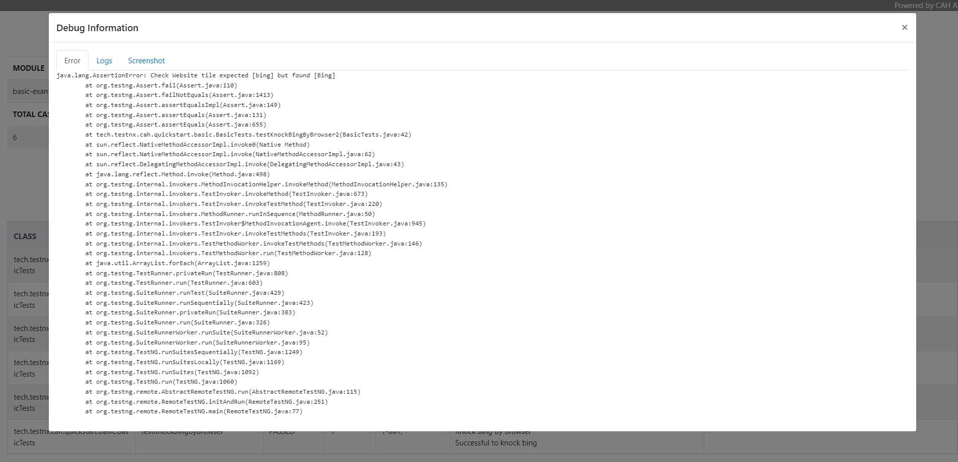Switch to the Logs tab

pos(104,60)
